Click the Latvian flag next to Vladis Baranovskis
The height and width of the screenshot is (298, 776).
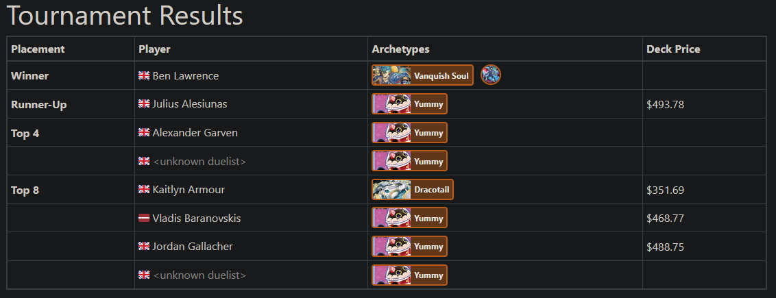[144, 218]
